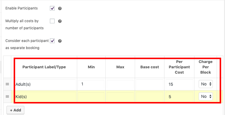Check Multiply all costs by number of participants
This screenshot has height=115, width=225.
pos(52,21)
